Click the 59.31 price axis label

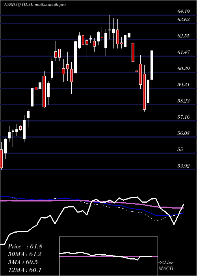(184, 84)
